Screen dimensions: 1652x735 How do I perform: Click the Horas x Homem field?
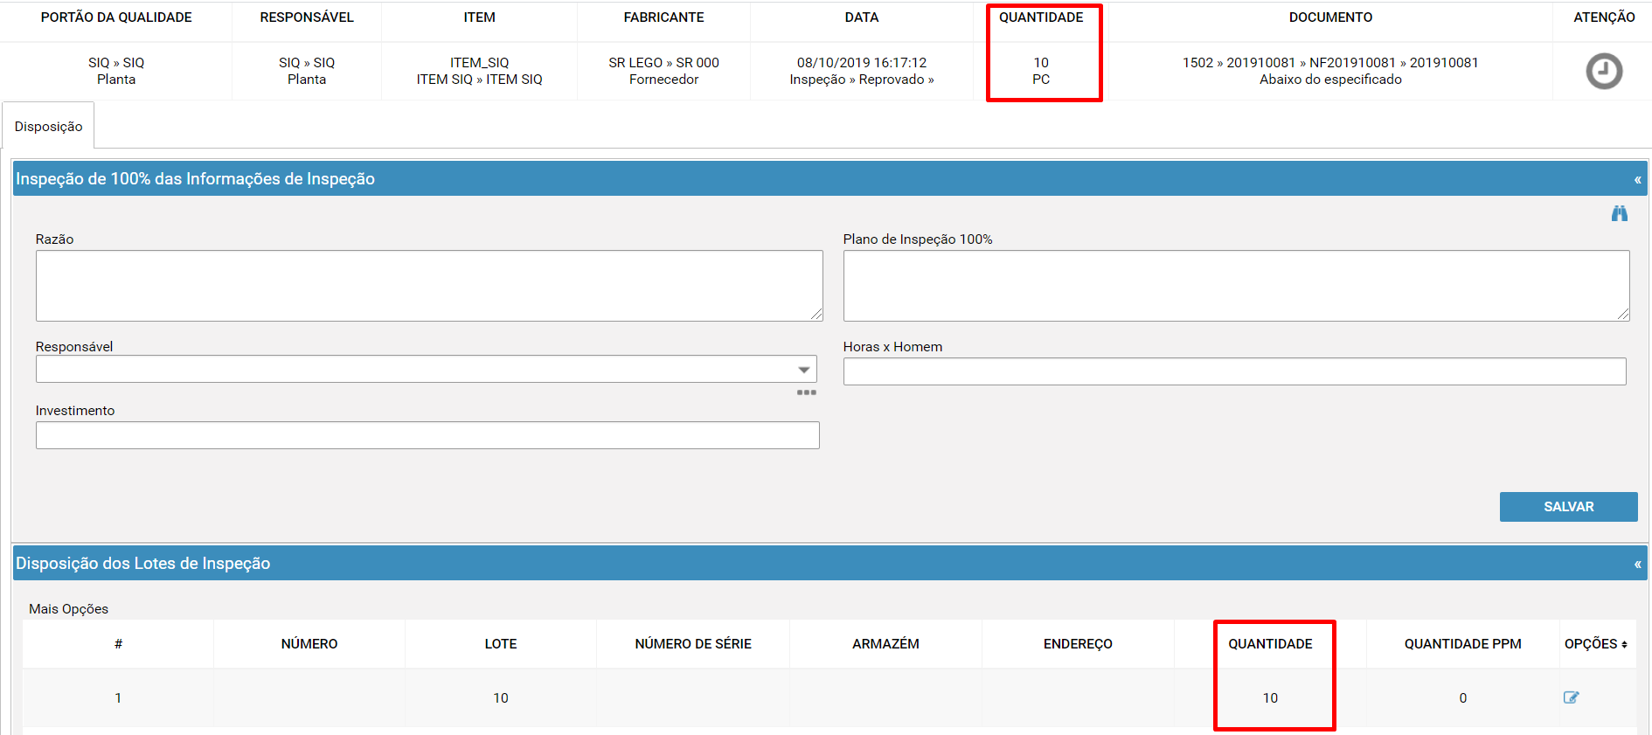tap(1234, 371)
